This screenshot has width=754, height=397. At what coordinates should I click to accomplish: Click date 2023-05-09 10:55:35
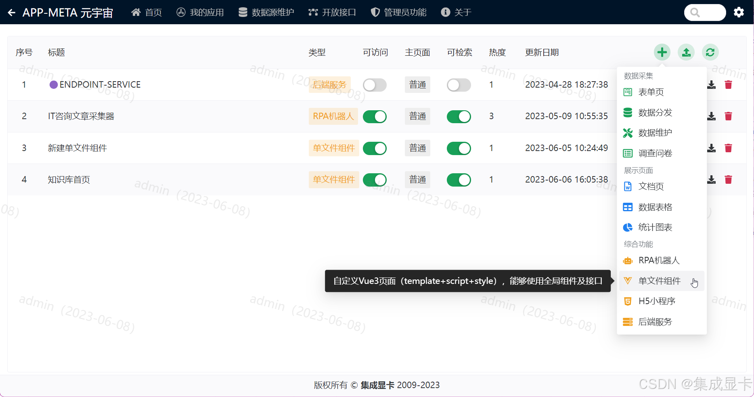coord(566,116)
